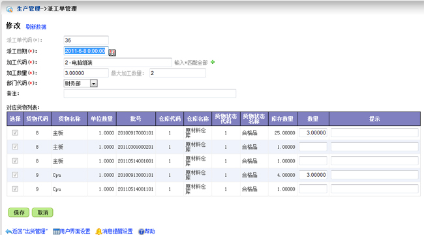This screenshot has width=424, height=235.
Task: Click the 加工代码 field with 2-电脑组装
Action: click(117, 63)
